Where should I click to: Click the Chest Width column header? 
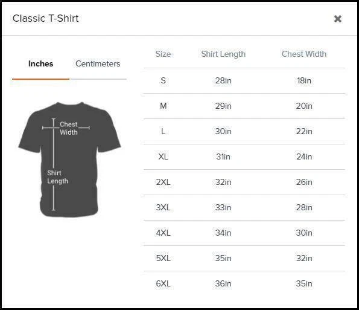(304, 54)
